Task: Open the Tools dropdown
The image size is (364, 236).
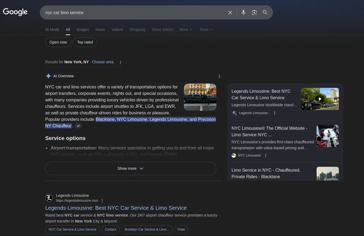Action: coord(205,29)
